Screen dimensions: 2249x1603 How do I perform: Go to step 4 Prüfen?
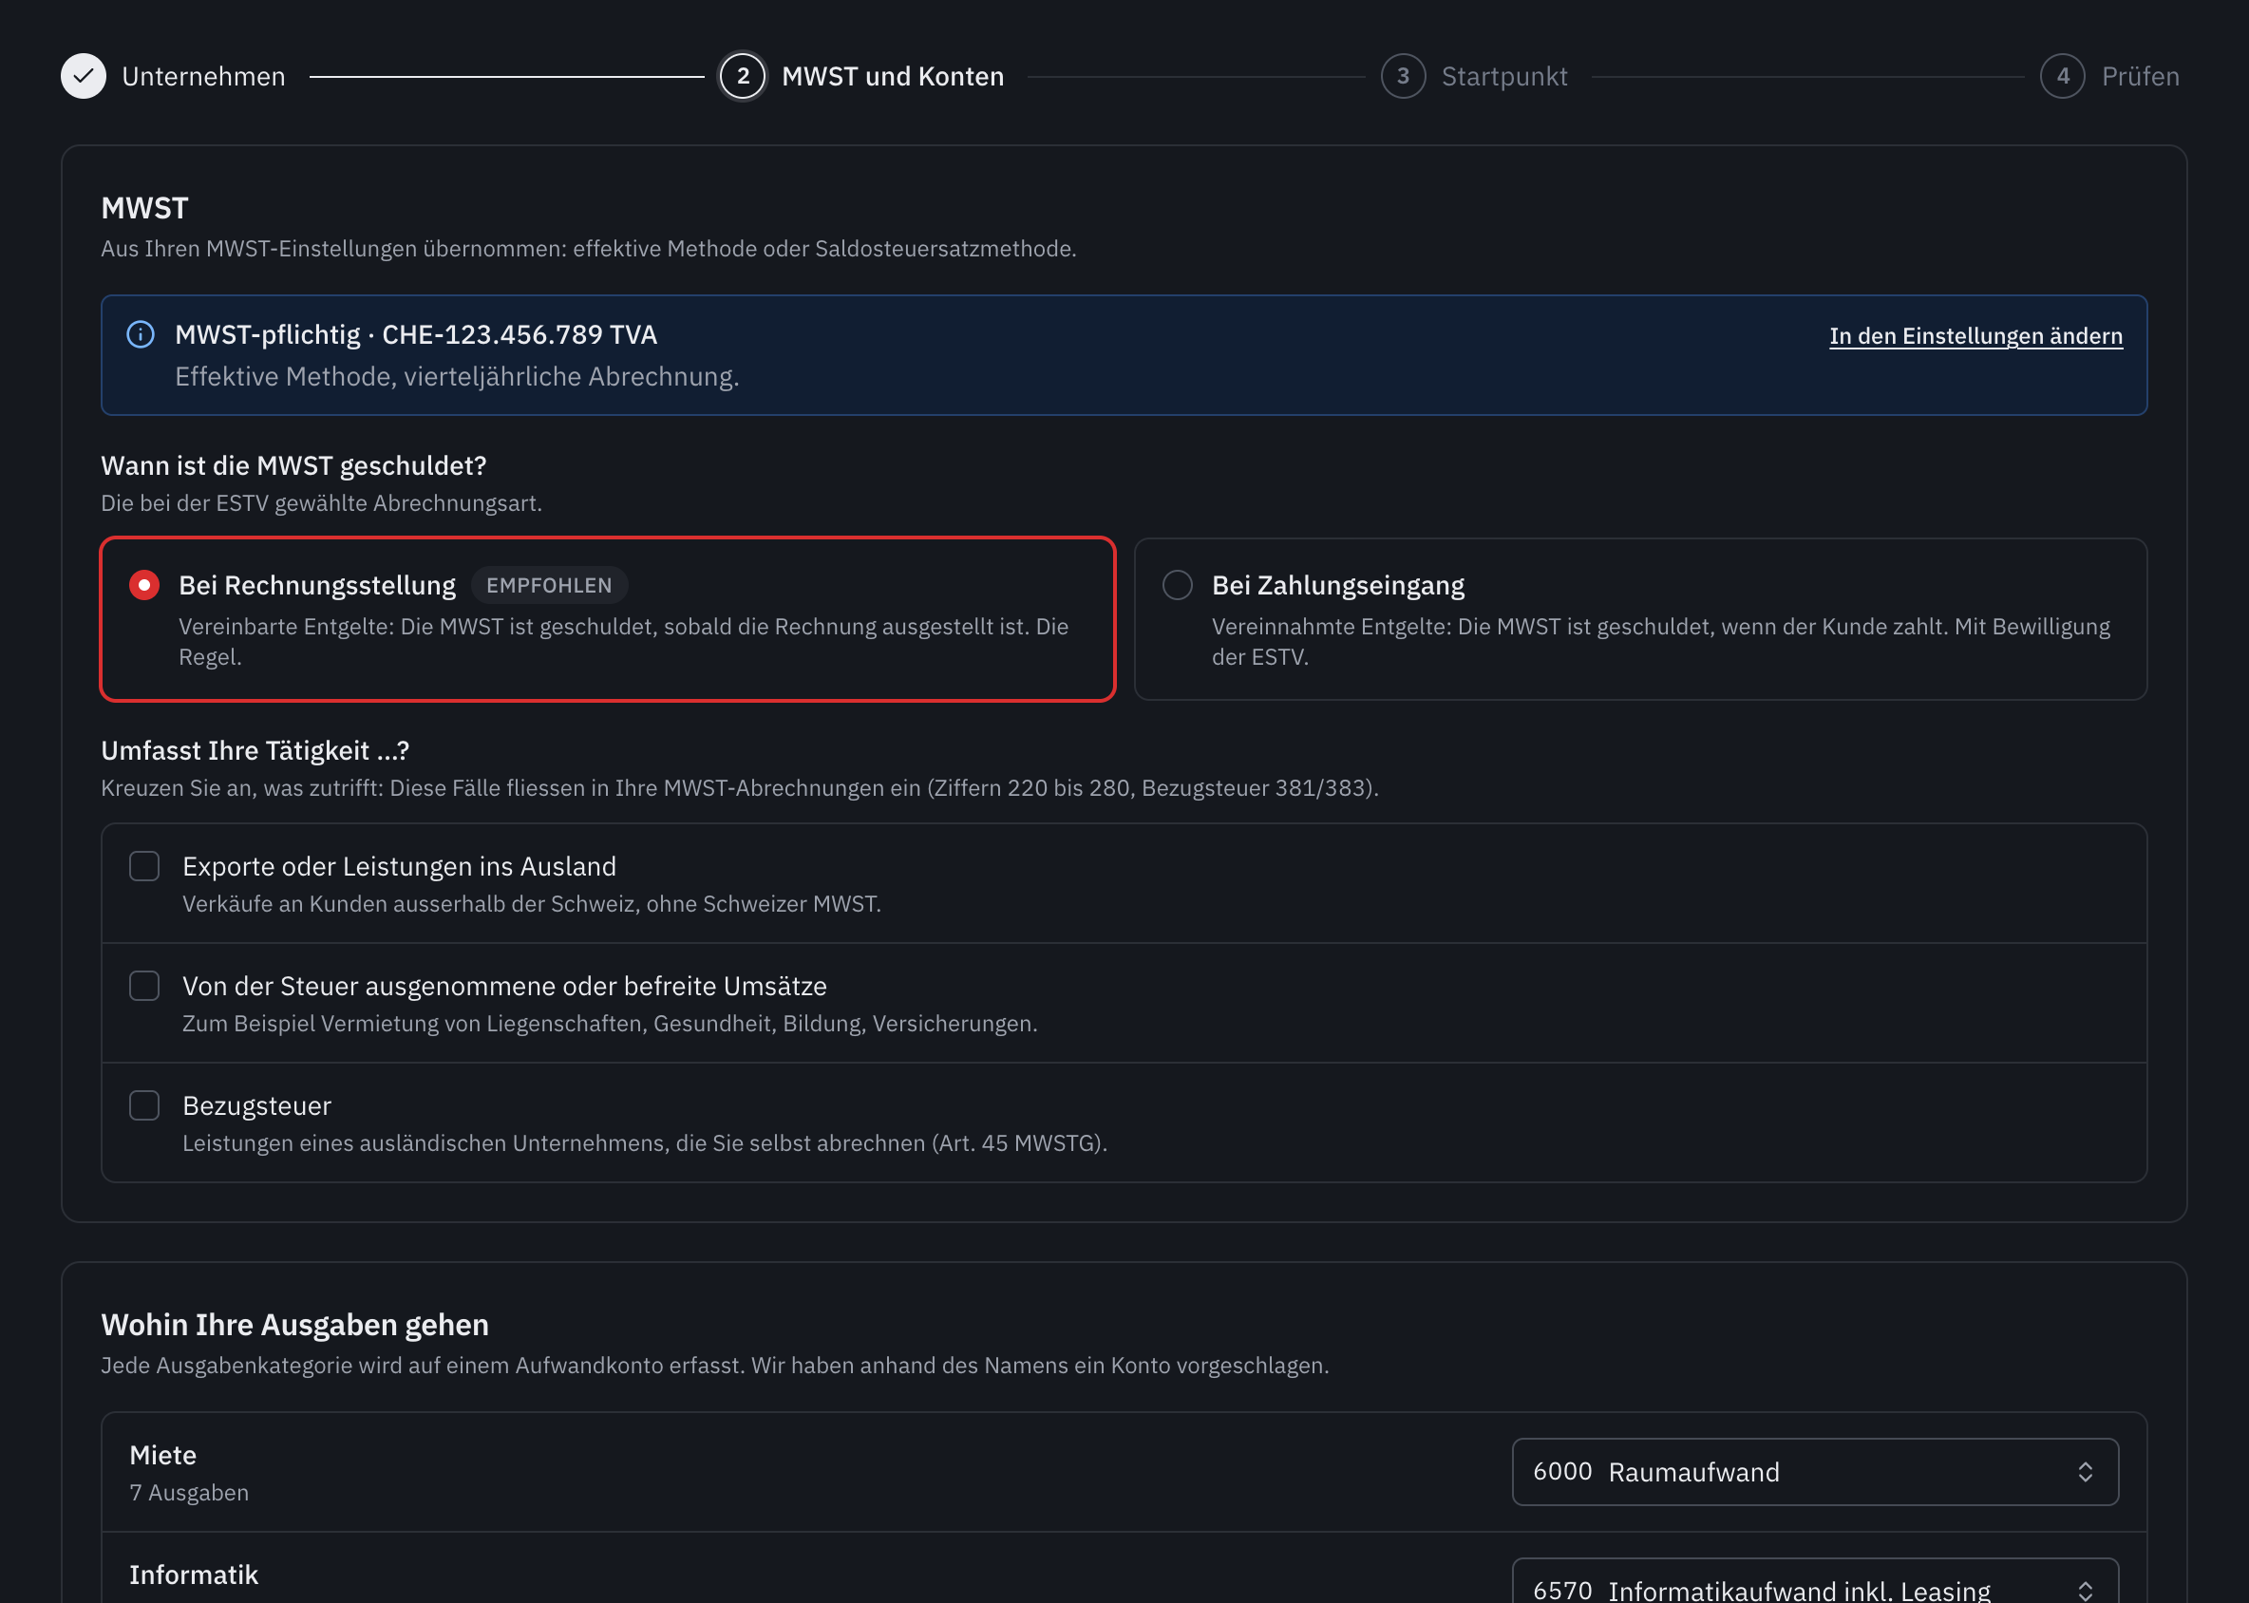click(2109, 76)
